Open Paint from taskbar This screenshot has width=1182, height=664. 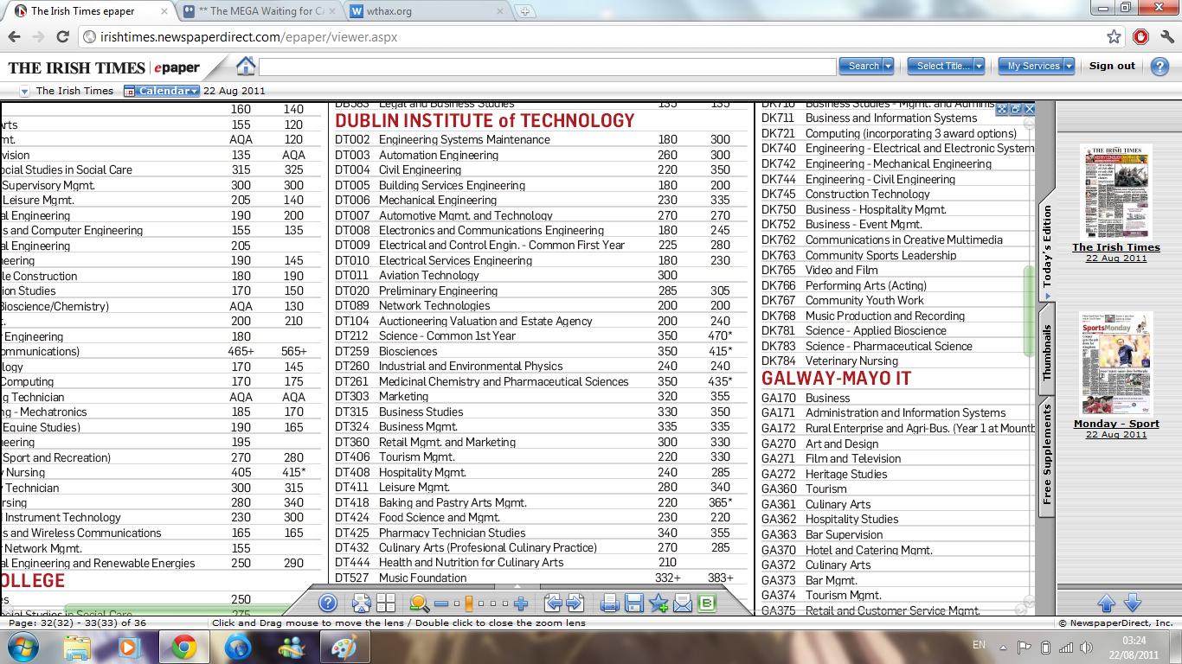[344, 647]
